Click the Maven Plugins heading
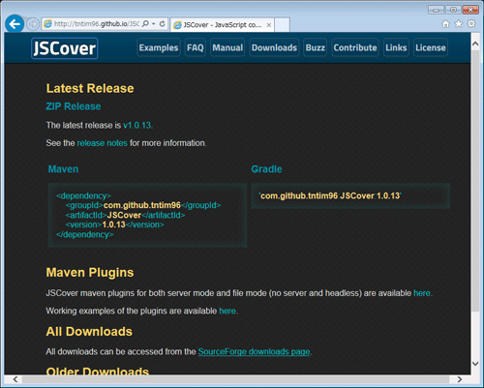 click(90, 273)
